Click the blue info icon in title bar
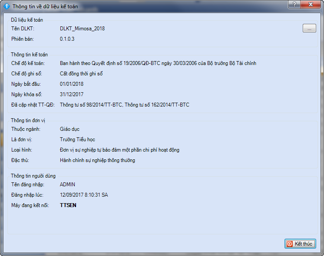This screenshot has width=324, height=256. [x=7, y=6]
